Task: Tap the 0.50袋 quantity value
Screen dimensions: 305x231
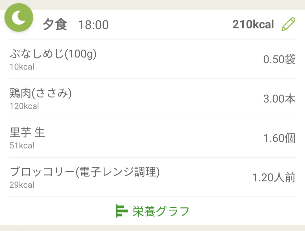Action: (x=279, y=59)
